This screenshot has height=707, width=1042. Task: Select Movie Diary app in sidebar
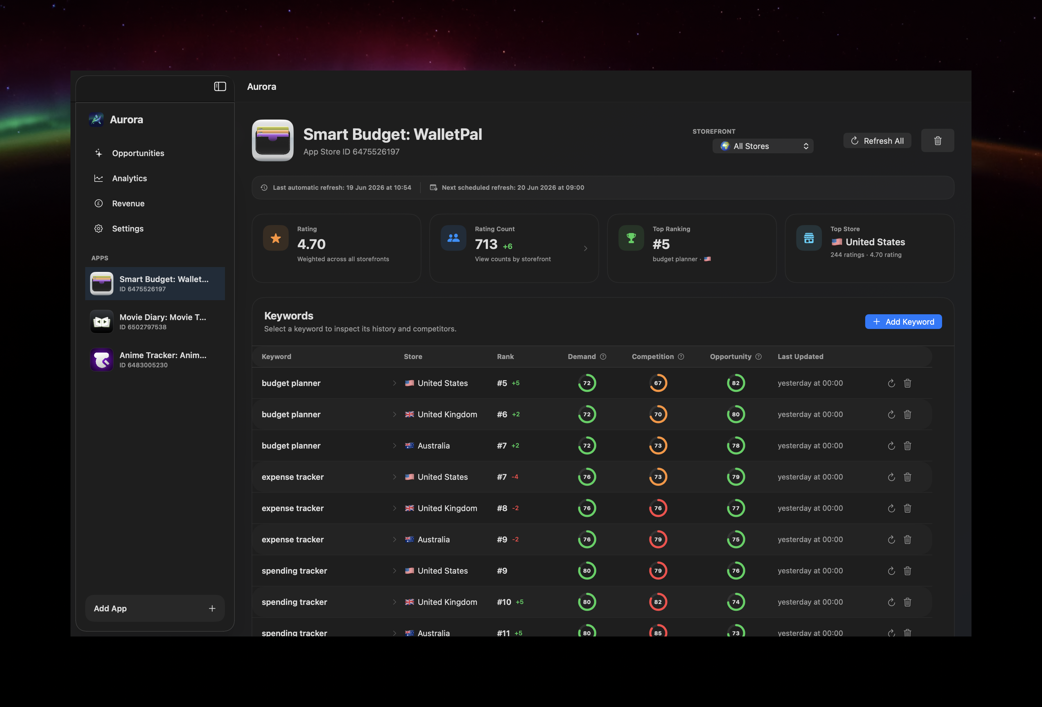(x=155, y=322)
